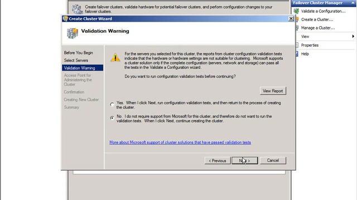Image resolution: width=357 pixels, height=200 pixels.
Task: Click the Creating New Cluster step label
Action: point(81,100)
